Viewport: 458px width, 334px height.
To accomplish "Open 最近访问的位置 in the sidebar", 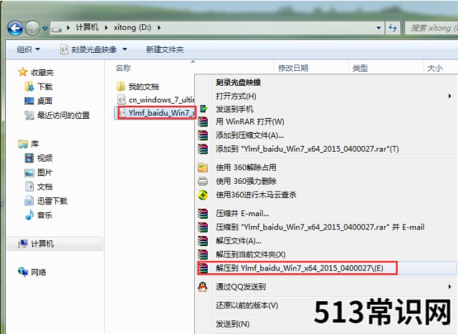I will click(57, 115).
